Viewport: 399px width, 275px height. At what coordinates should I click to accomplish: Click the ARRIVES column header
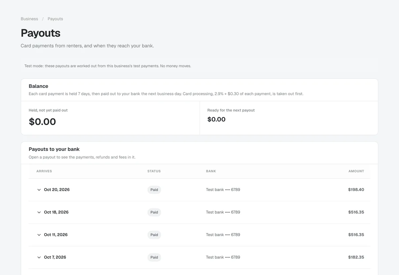[x=44, y=171]
